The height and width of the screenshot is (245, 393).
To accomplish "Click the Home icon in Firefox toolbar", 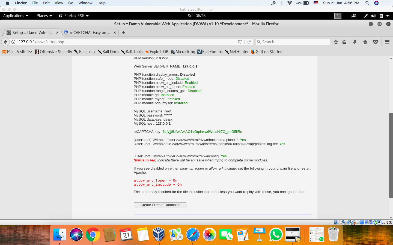I will click(365, 42).
